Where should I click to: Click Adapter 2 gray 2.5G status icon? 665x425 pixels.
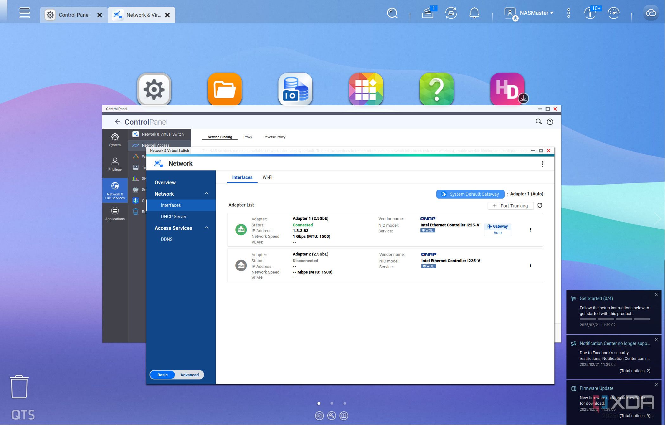coord(241,266)
